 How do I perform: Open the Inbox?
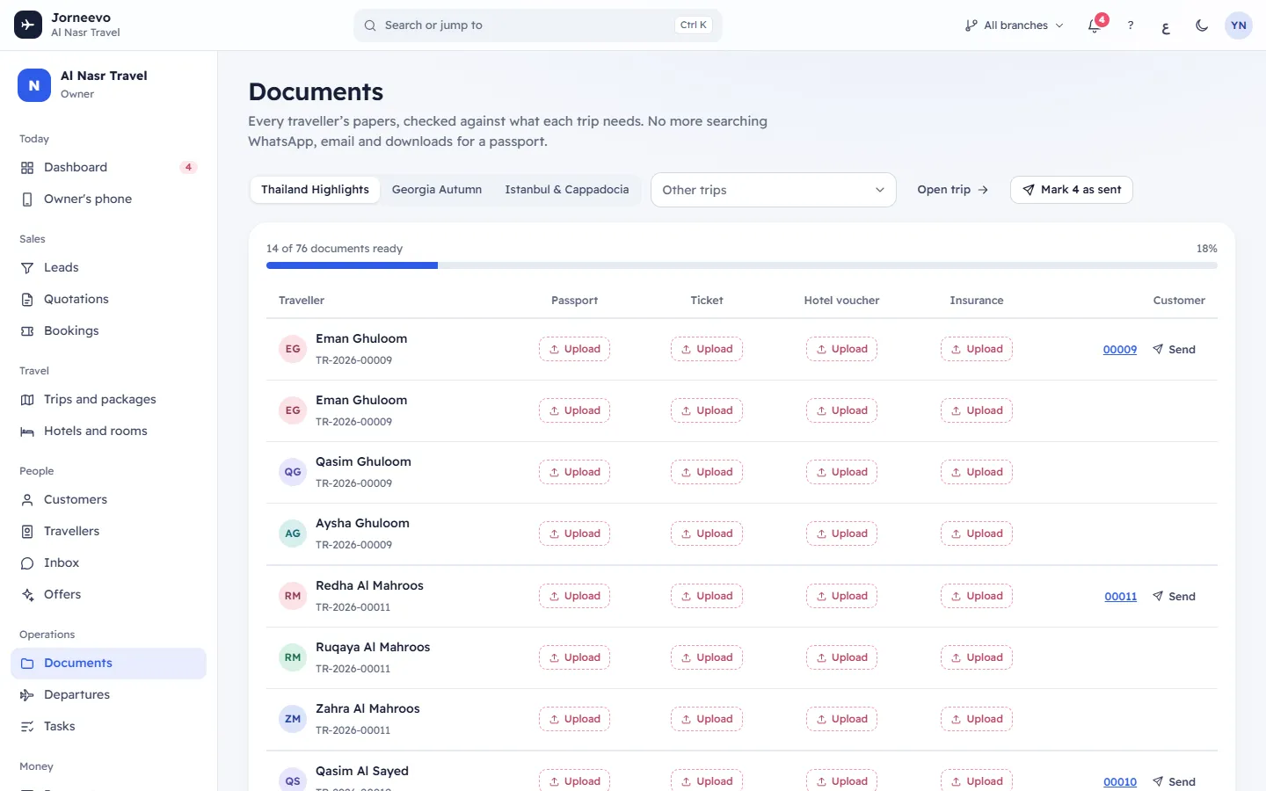tap(108, 562)
